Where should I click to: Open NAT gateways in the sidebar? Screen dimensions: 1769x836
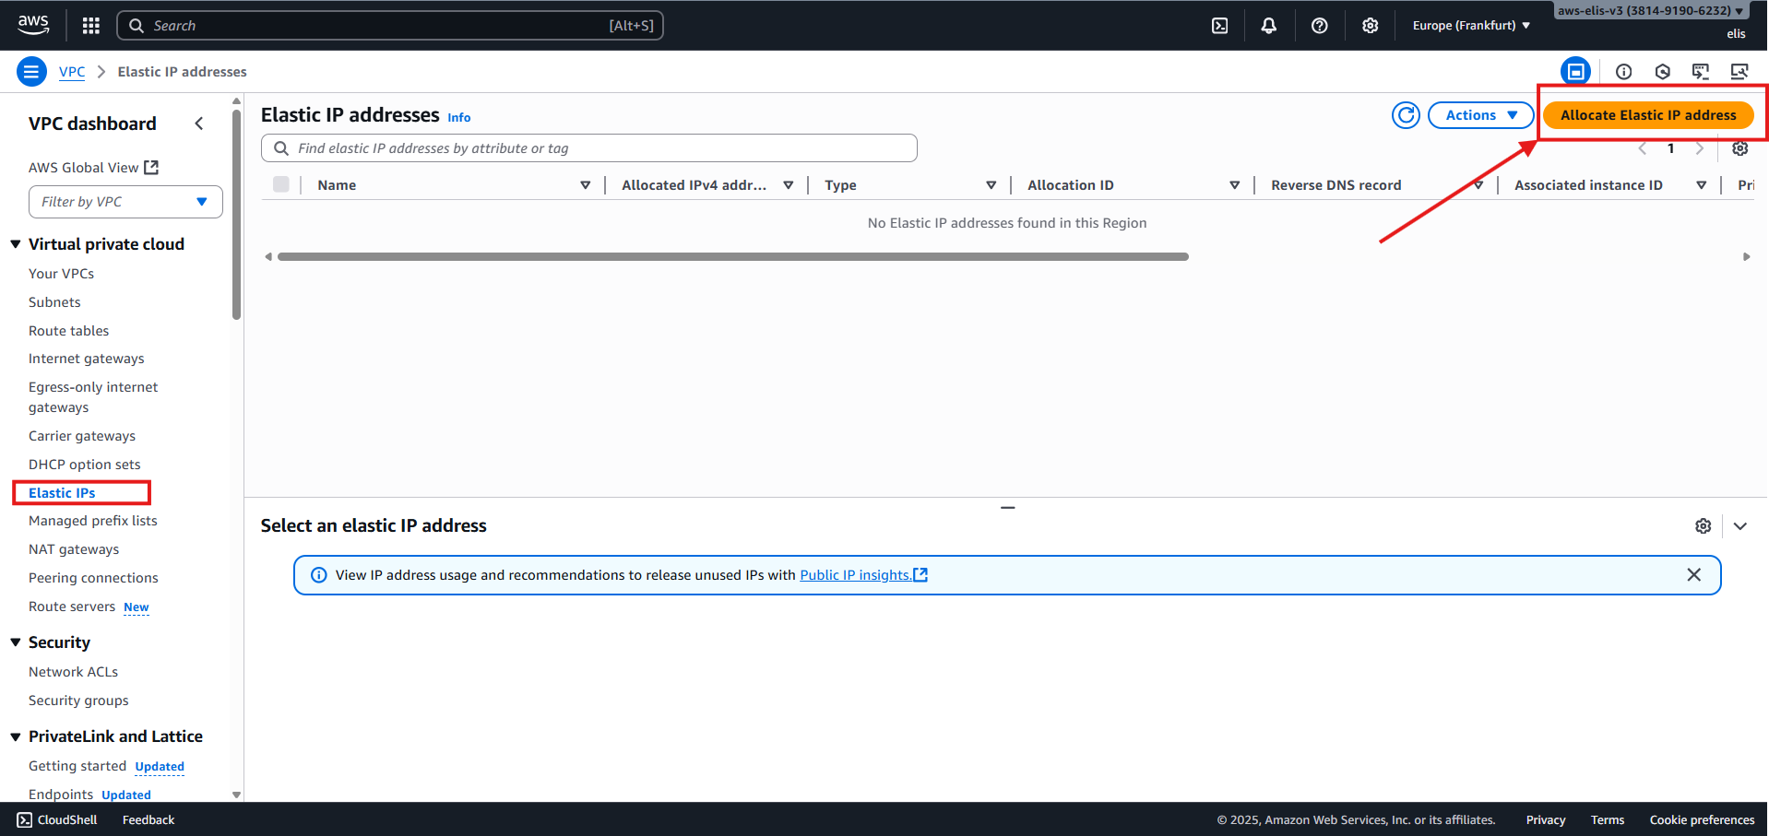(74, 549)
